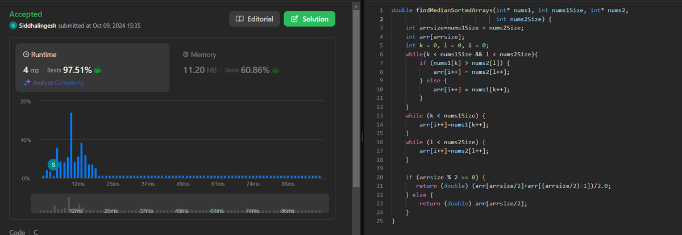Image resolution: width=682 pixels, height=235 pixels.
Task: Open the green Solution button
Action: 309,19
